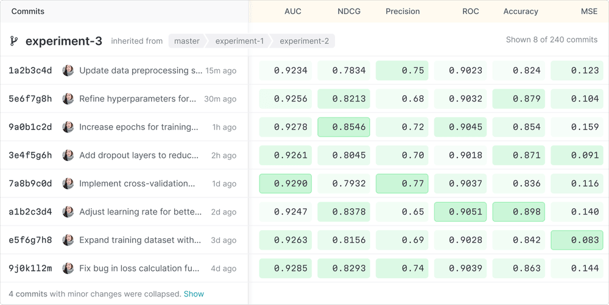Image resolution: width=609 pixels, height=305 pixels.
Task: Open commit "Add dropout layers to reduc..."
Action: pyautogui.click(x=139, y=156)
